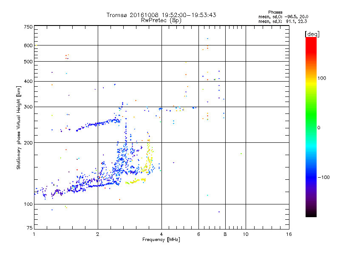The image size is (340, 255).
Task: Click the isolated green point near 10 MHz
Action: coord(241,154)
